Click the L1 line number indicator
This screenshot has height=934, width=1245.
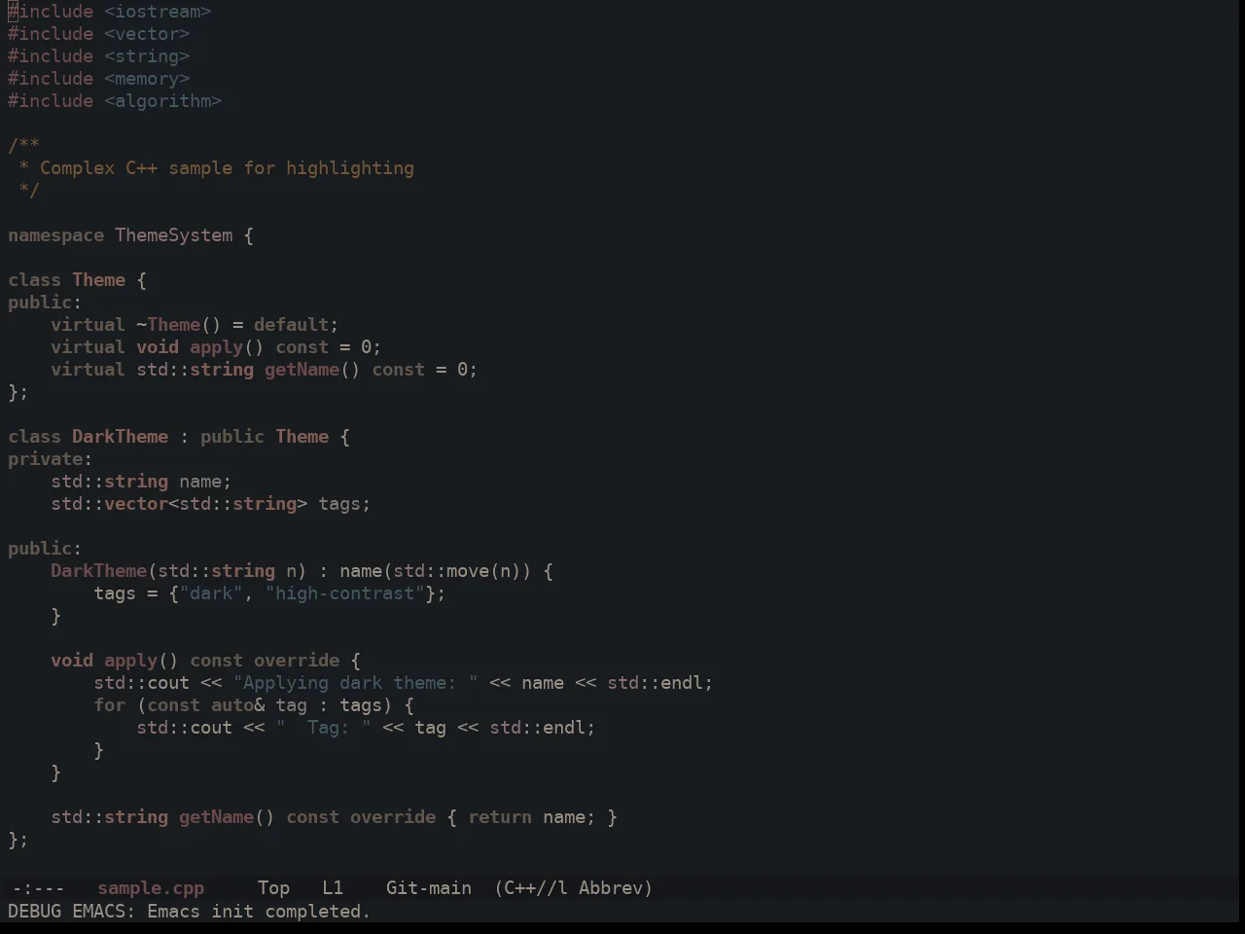coord(333,888)
